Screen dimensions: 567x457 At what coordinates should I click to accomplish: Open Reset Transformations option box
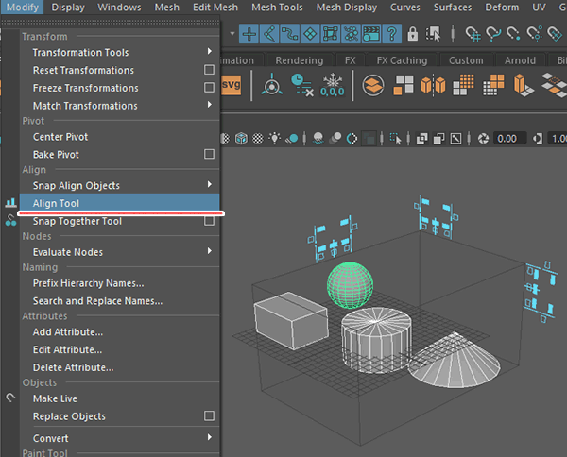coord(209,71)
